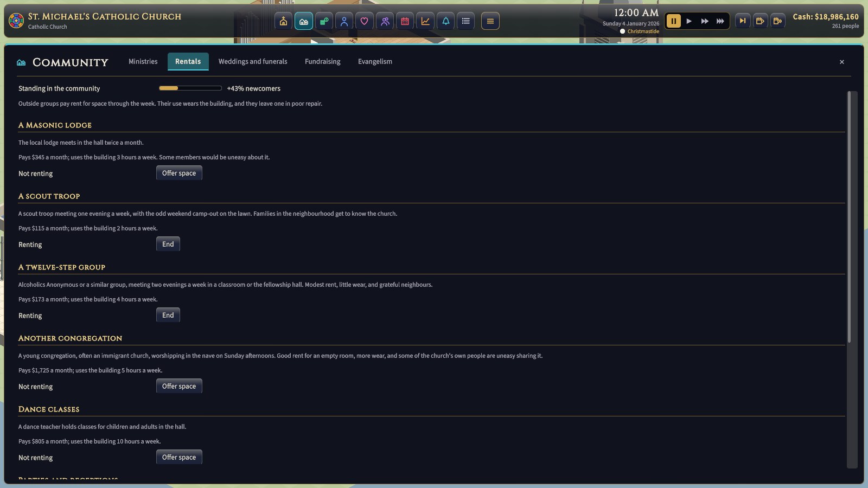The height and width of the screenshot is (488, 868).
Task: Open the orange chart statistics icon
Action: click(425, 21)
